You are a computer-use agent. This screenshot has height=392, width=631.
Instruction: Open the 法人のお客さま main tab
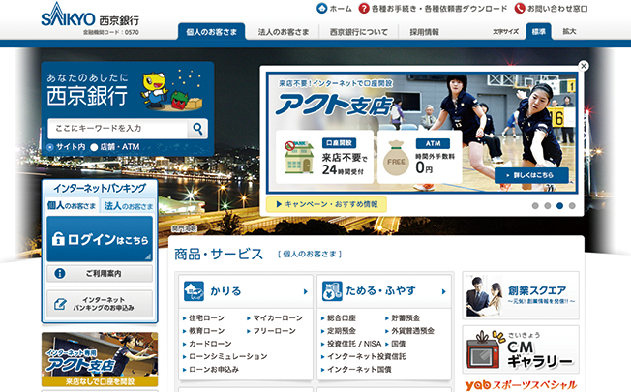coord(284,32)
